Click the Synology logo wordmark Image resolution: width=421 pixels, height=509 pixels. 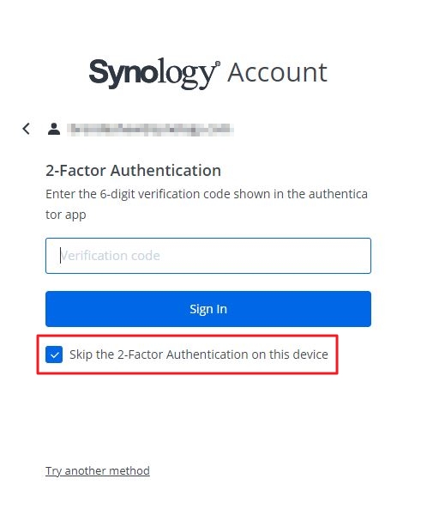(x=153, y=73)
